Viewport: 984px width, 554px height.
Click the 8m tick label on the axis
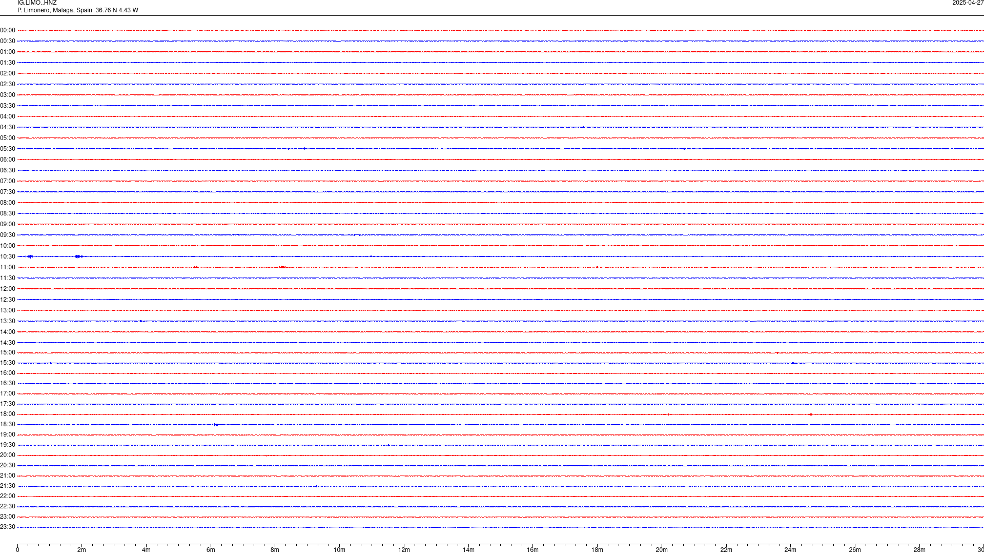(x=275, y=550)
